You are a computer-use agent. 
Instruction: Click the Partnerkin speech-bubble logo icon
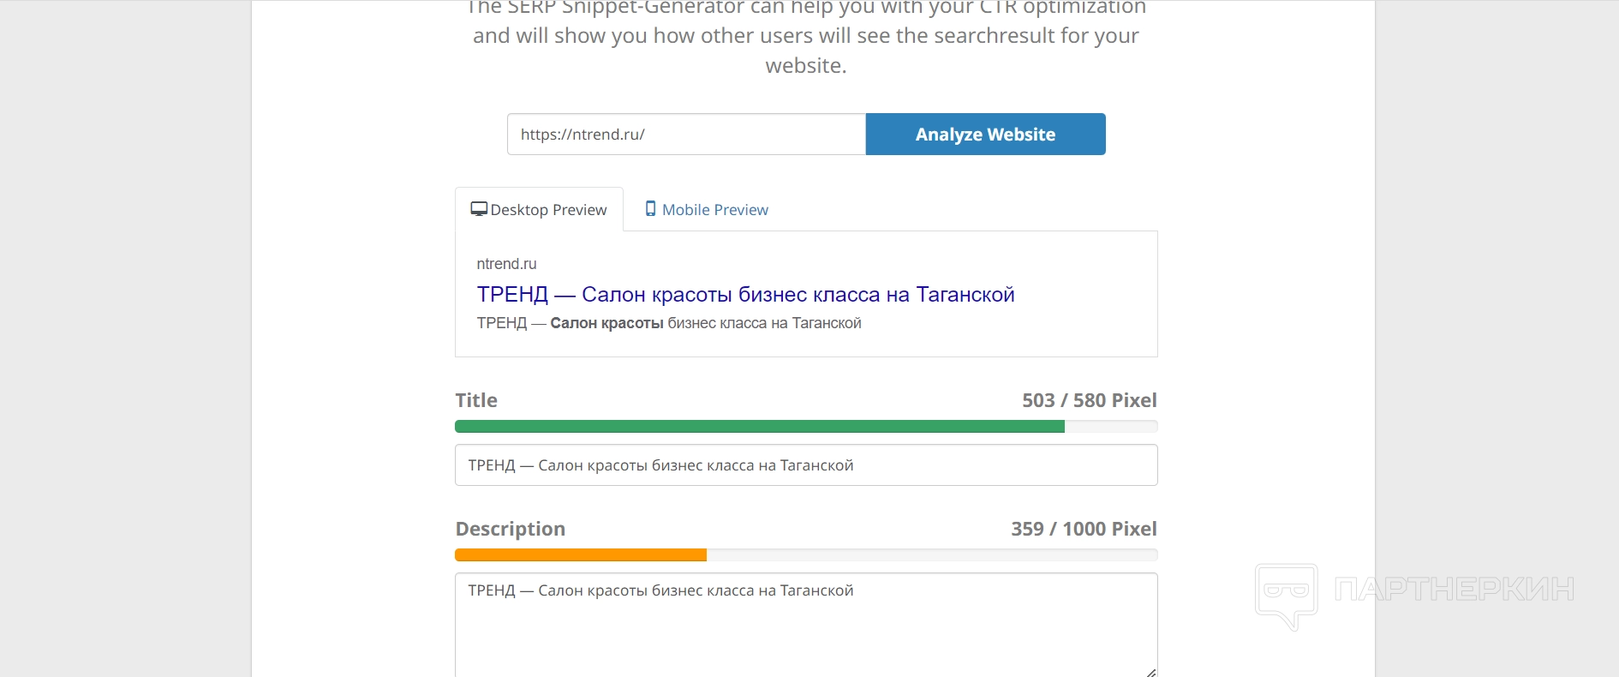point(1286,595)
